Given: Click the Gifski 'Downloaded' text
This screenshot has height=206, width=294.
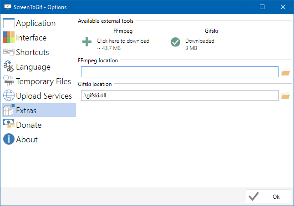Looking at the screenshot, I should (x=200, y=41).
